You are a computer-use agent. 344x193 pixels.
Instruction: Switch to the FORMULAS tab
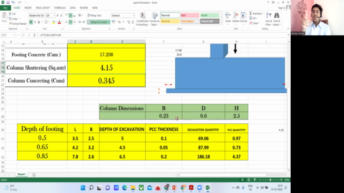point(60,8)
